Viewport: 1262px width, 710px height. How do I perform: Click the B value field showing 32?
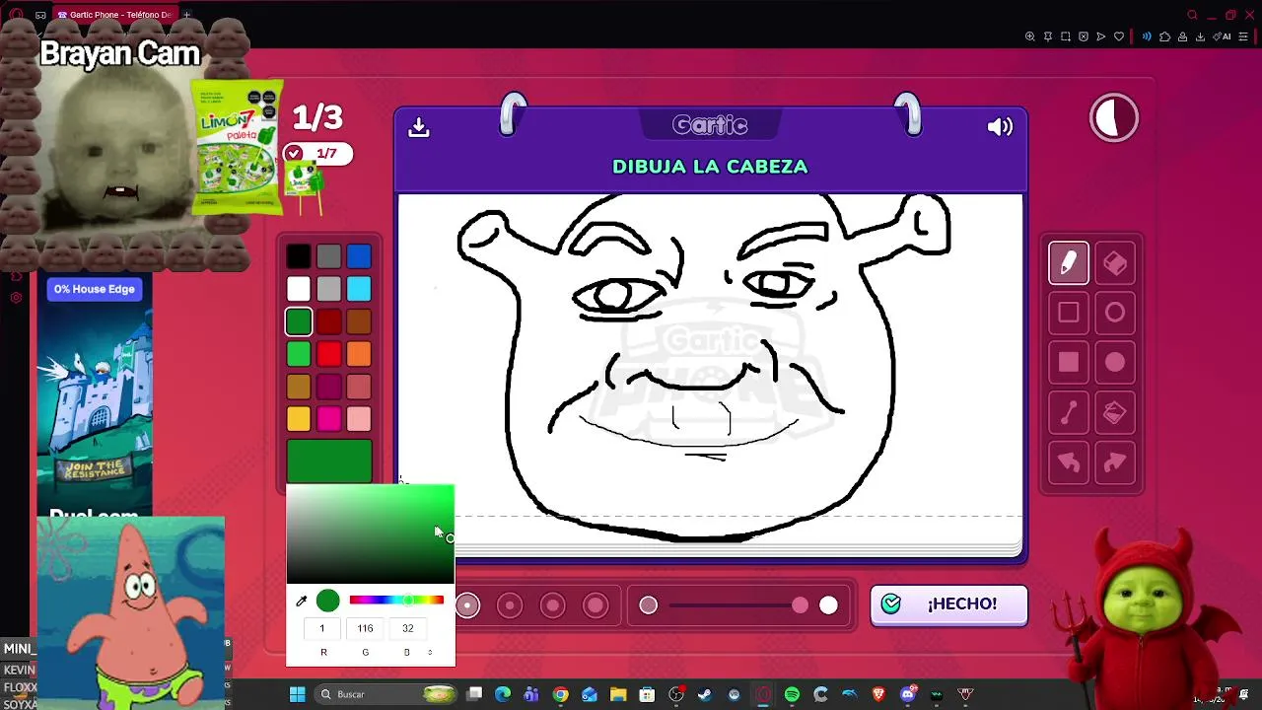click(x=407, y=628)
